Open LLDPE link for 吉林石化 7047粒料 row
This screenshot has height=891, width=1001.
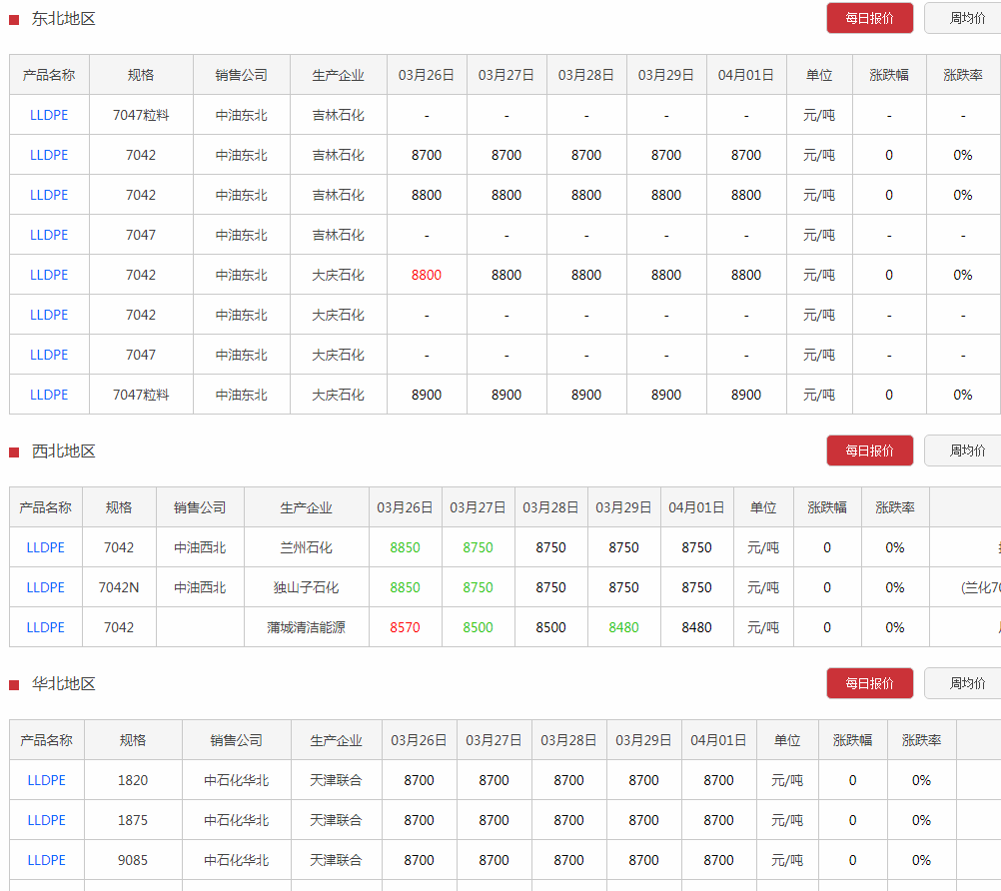(49, 115)
